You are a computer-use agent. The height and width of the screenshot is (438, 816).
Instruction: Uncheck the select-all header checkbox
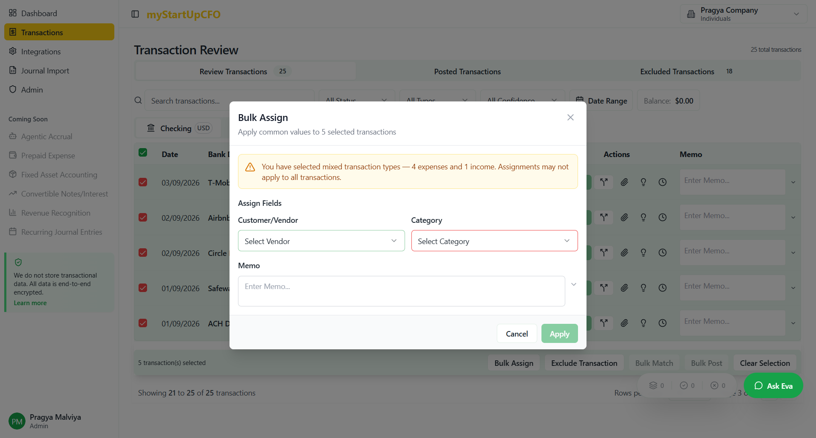143,153
